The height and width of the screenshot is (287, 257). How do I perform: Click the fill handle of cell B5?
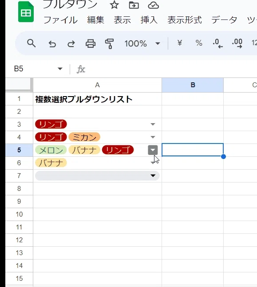223,157
